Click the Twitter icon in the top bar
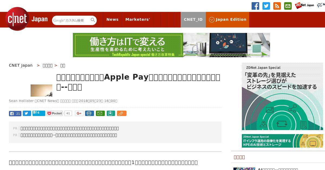The height and width of the screenshot is (170, 325). click(266, 6)
